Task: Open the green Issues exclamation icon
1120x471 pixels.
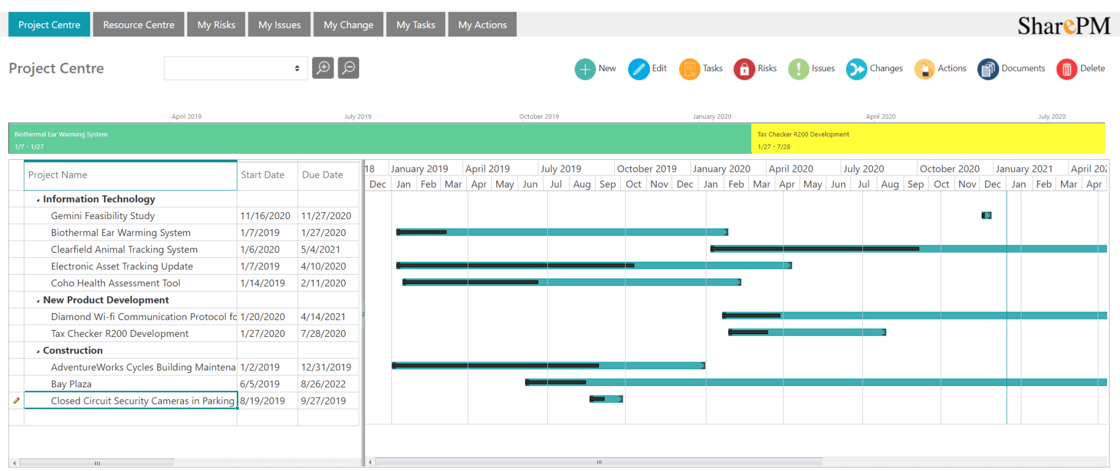Action: [799, 69]
